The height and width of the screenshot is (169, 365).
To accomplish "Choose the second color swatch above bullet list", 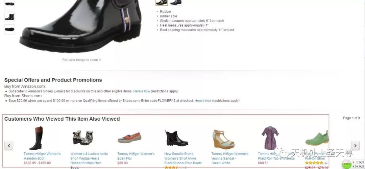I will point(176,2).
